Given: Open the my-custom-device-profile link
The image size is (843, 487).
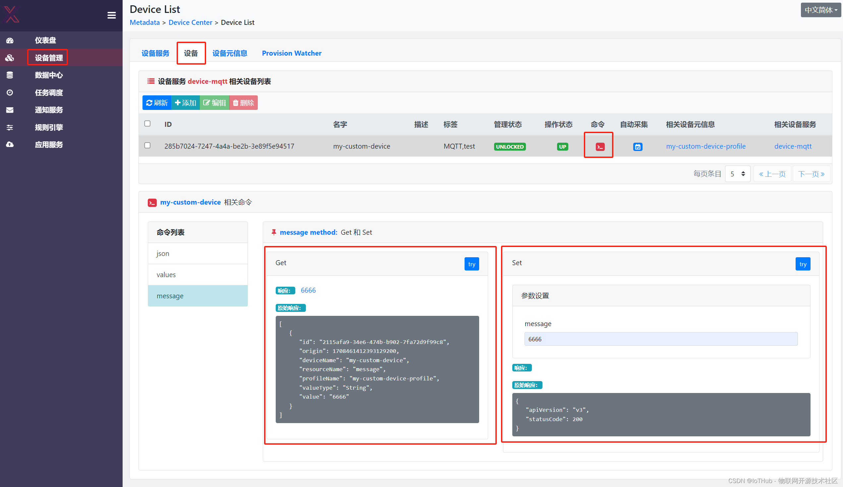Looking at the screenshot, I should point(705,146).
